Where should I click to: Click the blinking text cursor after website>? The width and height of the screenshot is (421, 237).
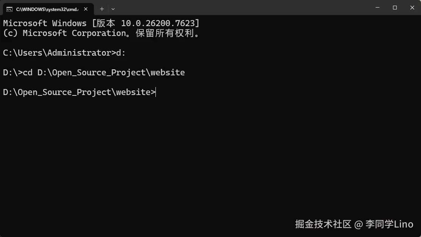(156, 92)
